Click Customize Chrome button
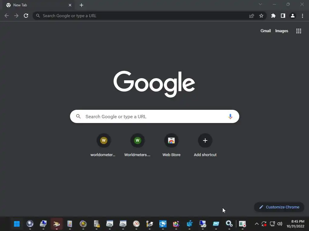The height and width of the screenshot is (231, 309). (x=279, y=207)
